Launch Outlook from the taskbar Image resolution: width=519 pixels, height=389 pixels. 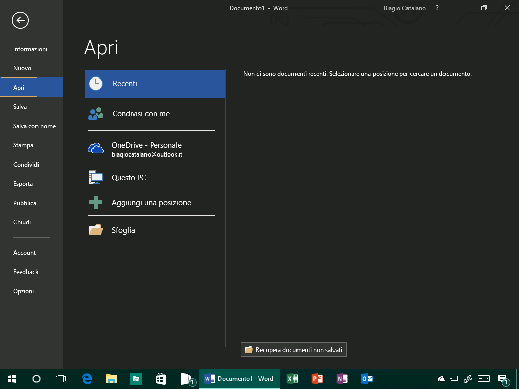coord(367,379)
